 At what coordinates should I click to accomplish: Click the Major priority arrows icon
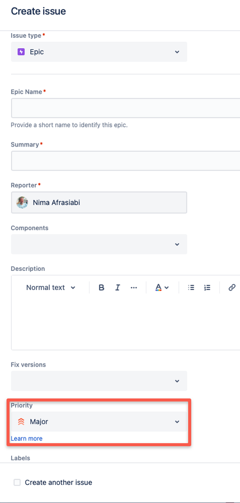21,421
